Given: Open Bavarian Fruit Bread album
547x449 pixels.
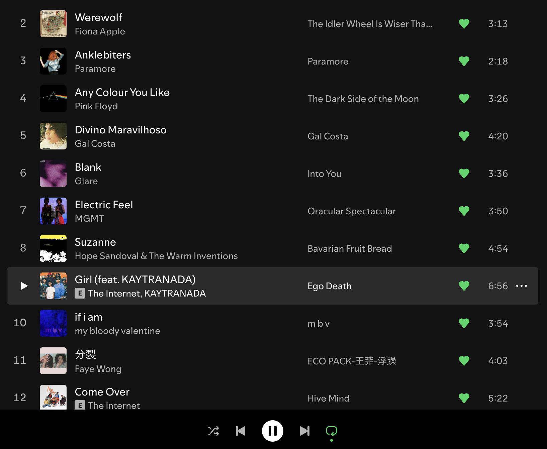Looking at the screenshot, I should coord(350,249).
